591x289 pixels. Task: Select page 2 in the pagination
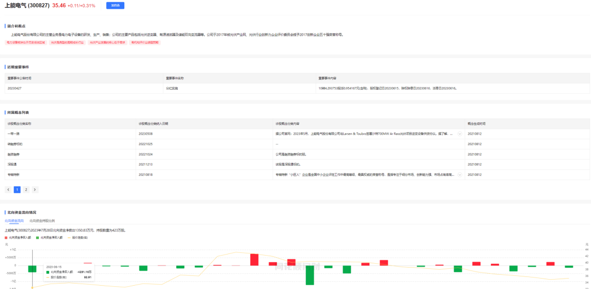click(x=26, y=189)
